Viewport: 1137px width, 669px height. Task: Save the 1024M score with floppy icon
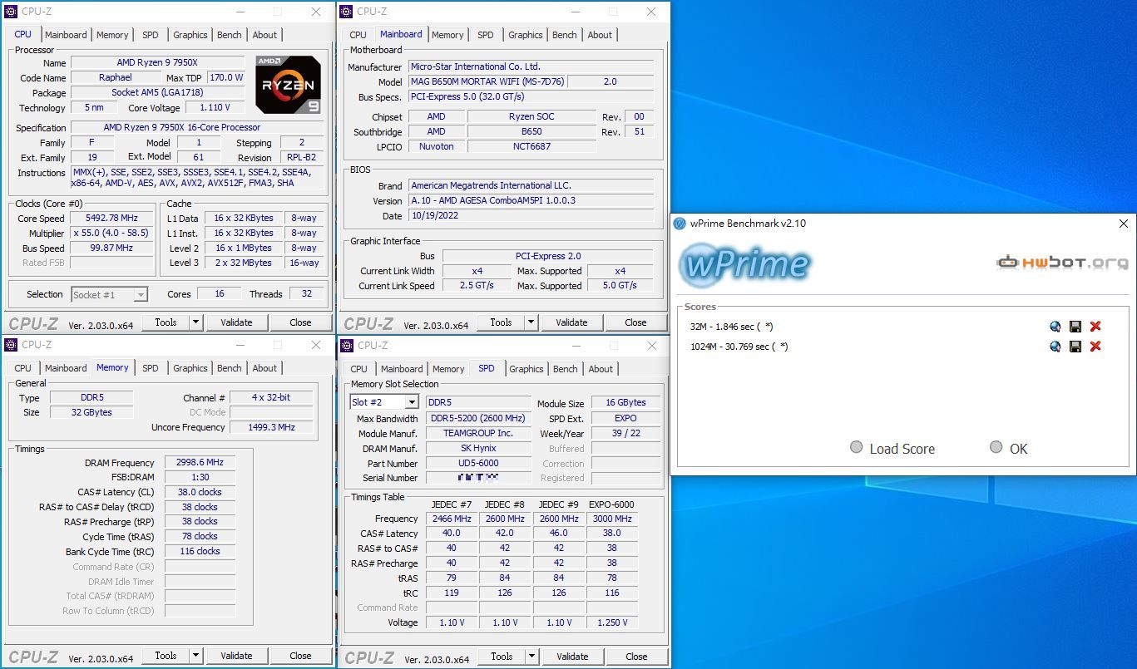[1075, 347]
